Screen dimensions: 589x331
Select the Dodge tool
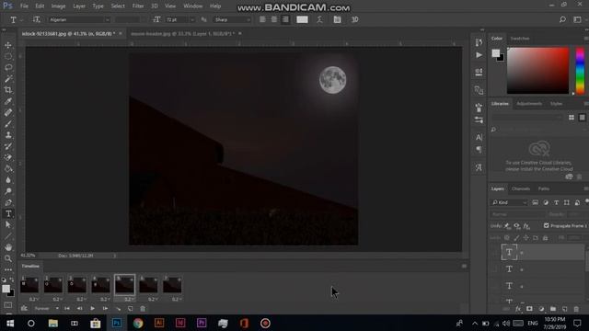click(8, 191)
